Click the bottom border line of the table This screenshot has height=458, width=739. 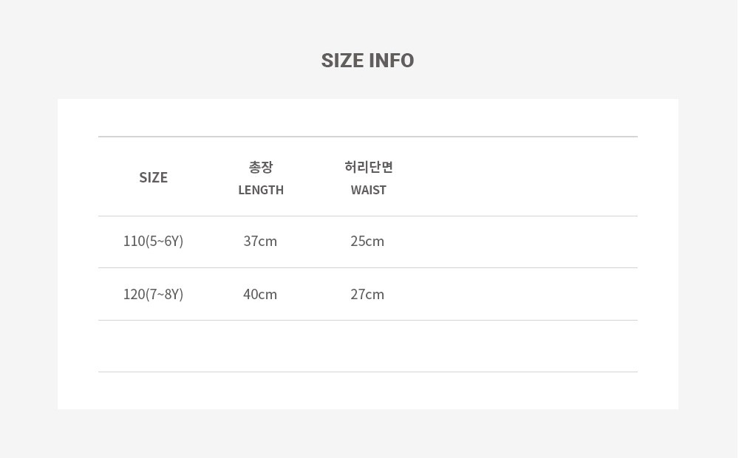point(367,372)
